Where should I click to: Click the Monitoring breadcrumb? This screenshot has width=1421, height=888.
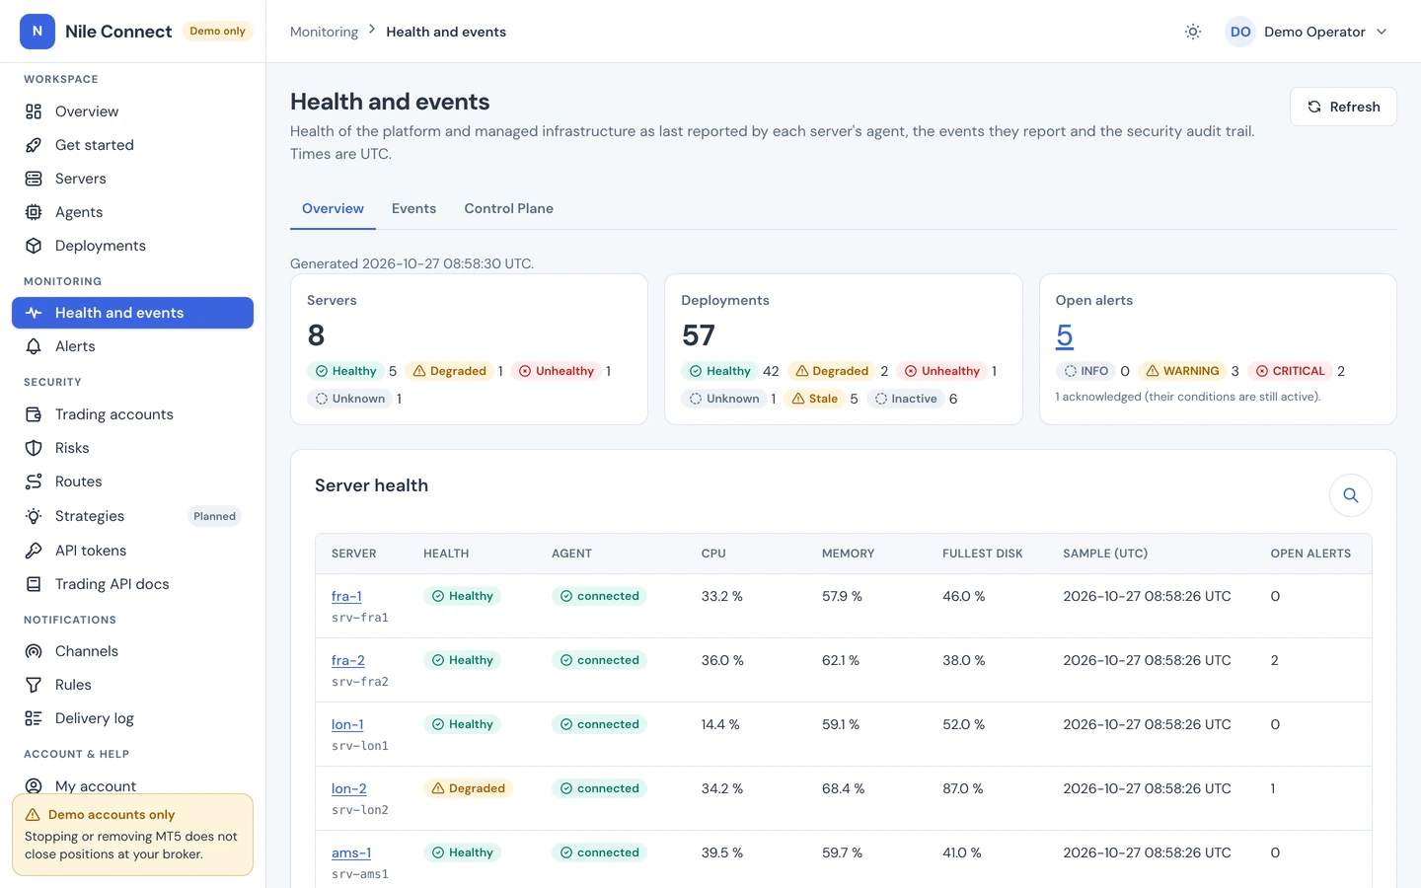[324, 32]
